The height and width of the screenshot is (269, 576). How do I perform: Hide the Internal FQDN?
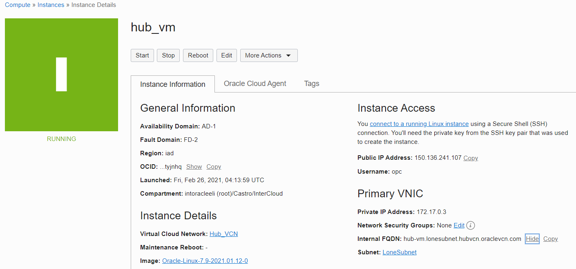pyautogui.click(x=532, y=239)
